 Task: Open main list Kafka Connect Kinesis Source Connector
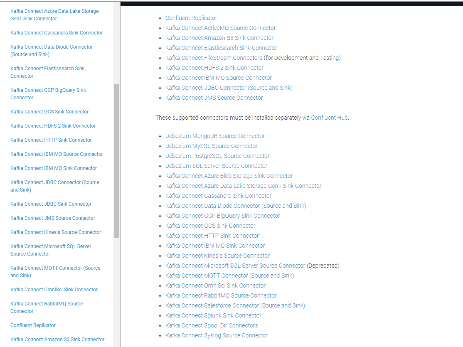217,256
